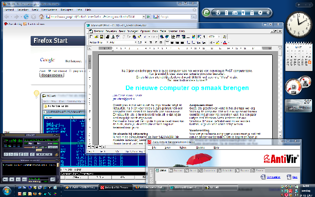
Task: Toggle Bold formatting in Word
Action: point(151,42)
